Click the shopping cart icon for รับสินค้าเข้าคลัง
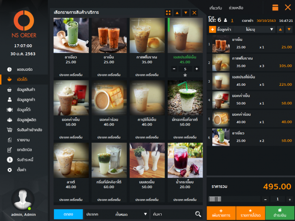The image size is (295, 221). point(10,130)
